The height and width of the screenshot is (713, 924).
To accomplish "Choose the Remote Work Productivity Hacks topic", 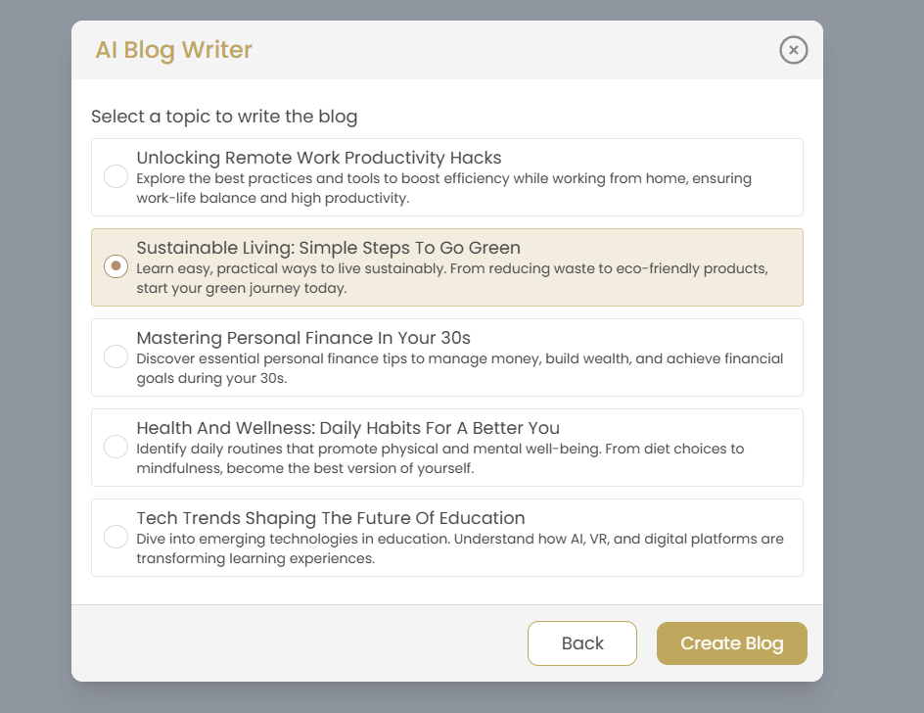I will click(x=115, y=176).
